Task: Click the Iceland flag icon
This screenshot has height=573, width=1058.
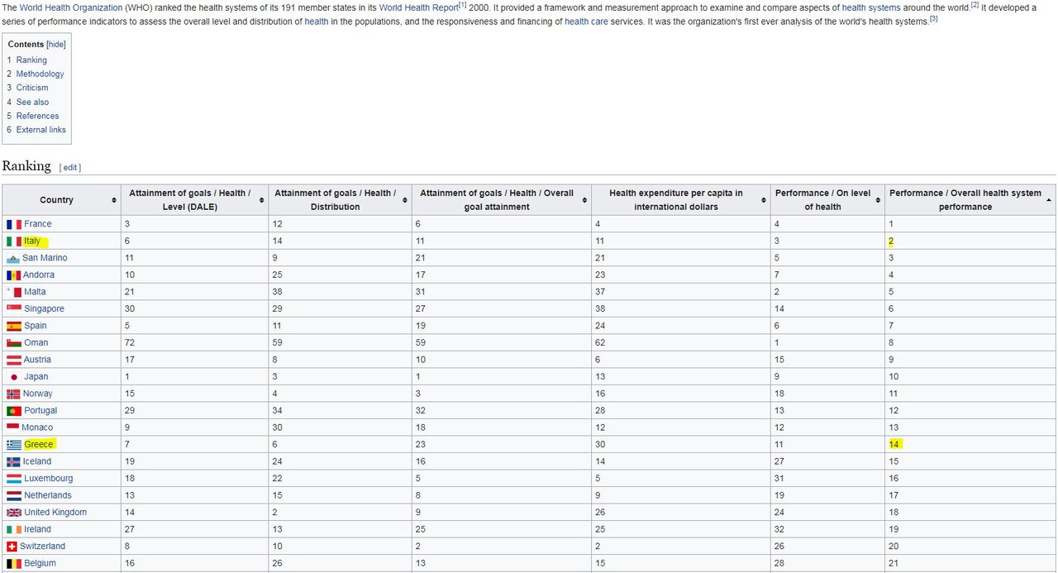Action: click(13, 461)
